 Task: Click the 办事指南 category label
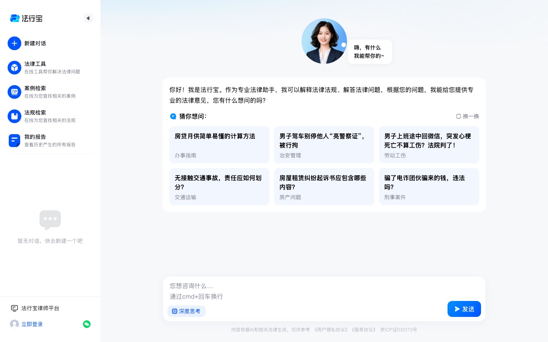[185, 155]
